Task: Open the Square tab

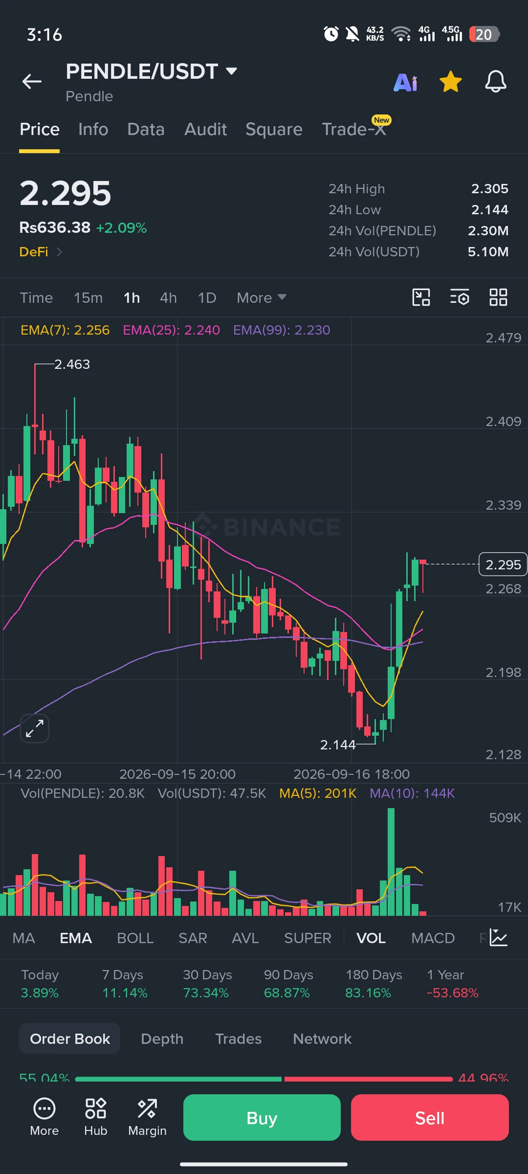Action: tap(274, 130)
